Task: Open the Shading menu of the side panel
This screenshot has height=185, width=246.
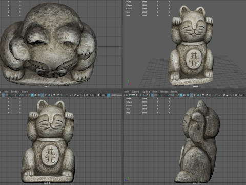Action: point(135,91)
